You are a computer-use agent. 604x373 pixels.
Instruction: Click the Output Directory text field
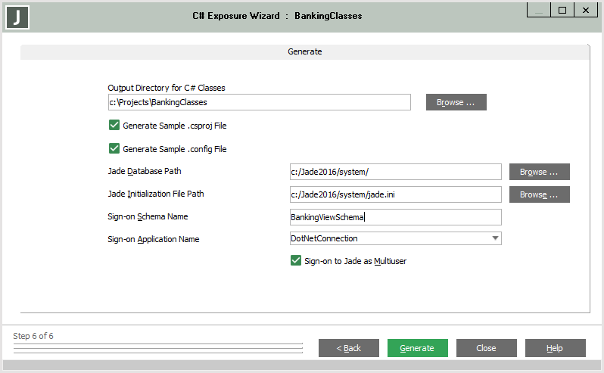coord(259,102)
